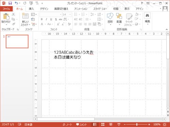Open the コメント (Comments) pane
170x127 pixels.
click(x=82, y=125)
